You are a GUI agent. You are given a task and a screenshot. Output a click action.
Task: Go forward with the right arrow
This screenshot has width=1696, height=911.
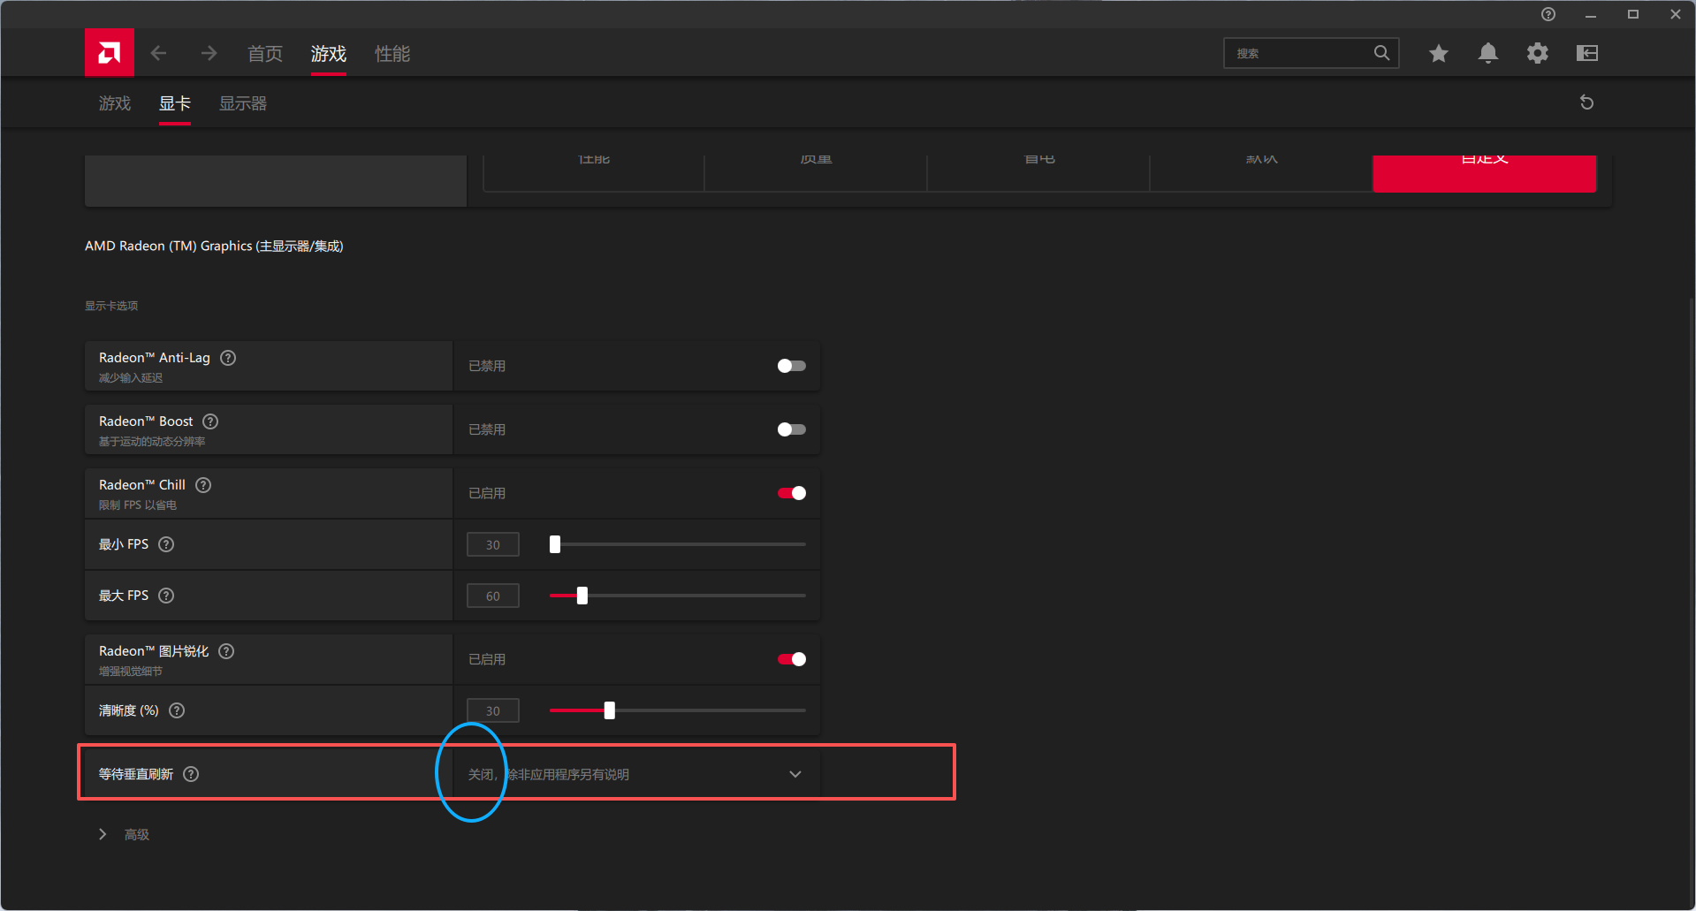[x=209, y=54]
